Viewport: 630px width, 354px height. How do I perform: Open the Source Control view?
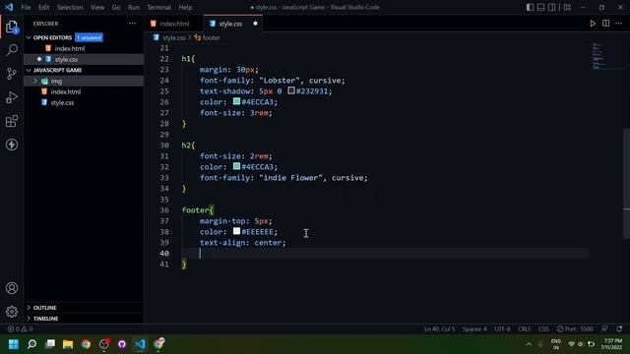point(12,74)
